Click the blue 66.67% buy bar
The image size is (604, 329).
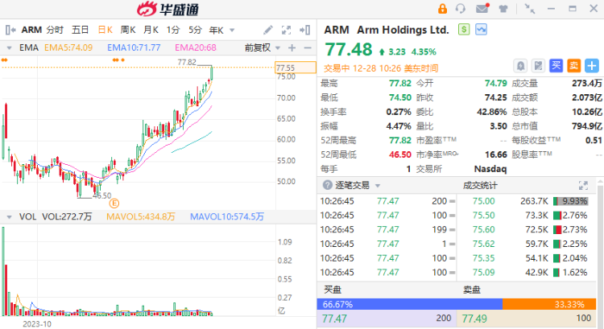point(410,304)
